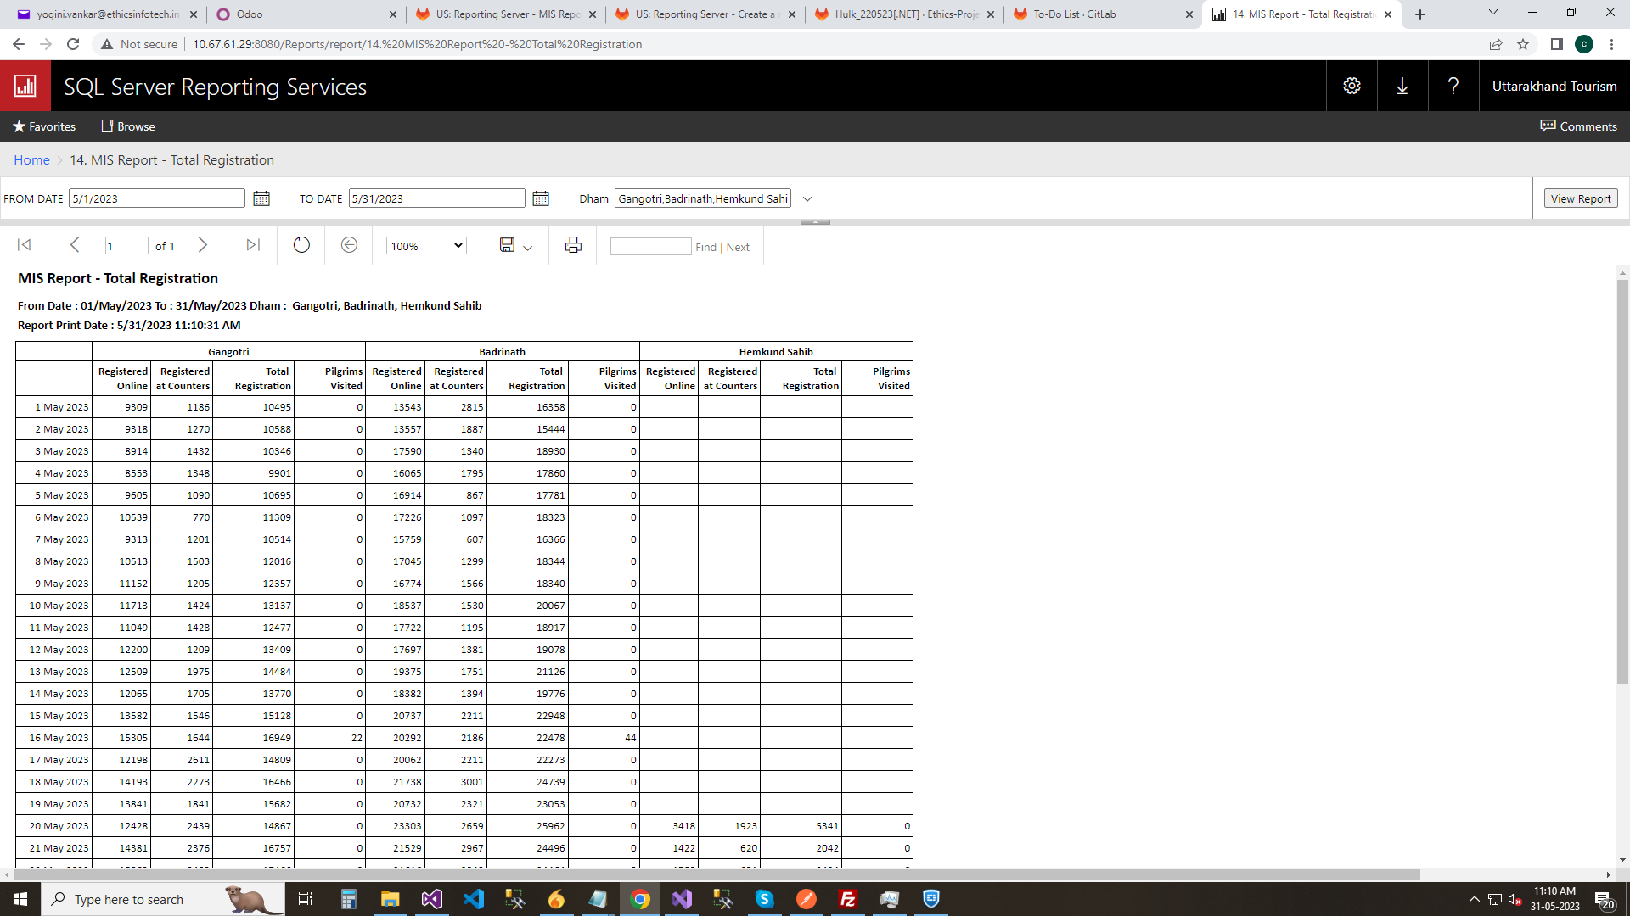Open Favorites in the navigation bar
Viewport: 1630px width, 916px height.
click(x=44, y=126)
